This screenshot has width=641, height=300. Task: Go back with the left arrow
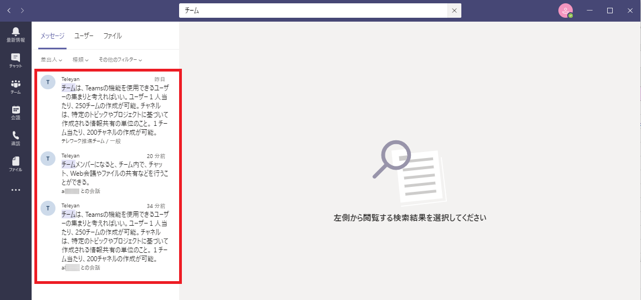coord(9,11)
